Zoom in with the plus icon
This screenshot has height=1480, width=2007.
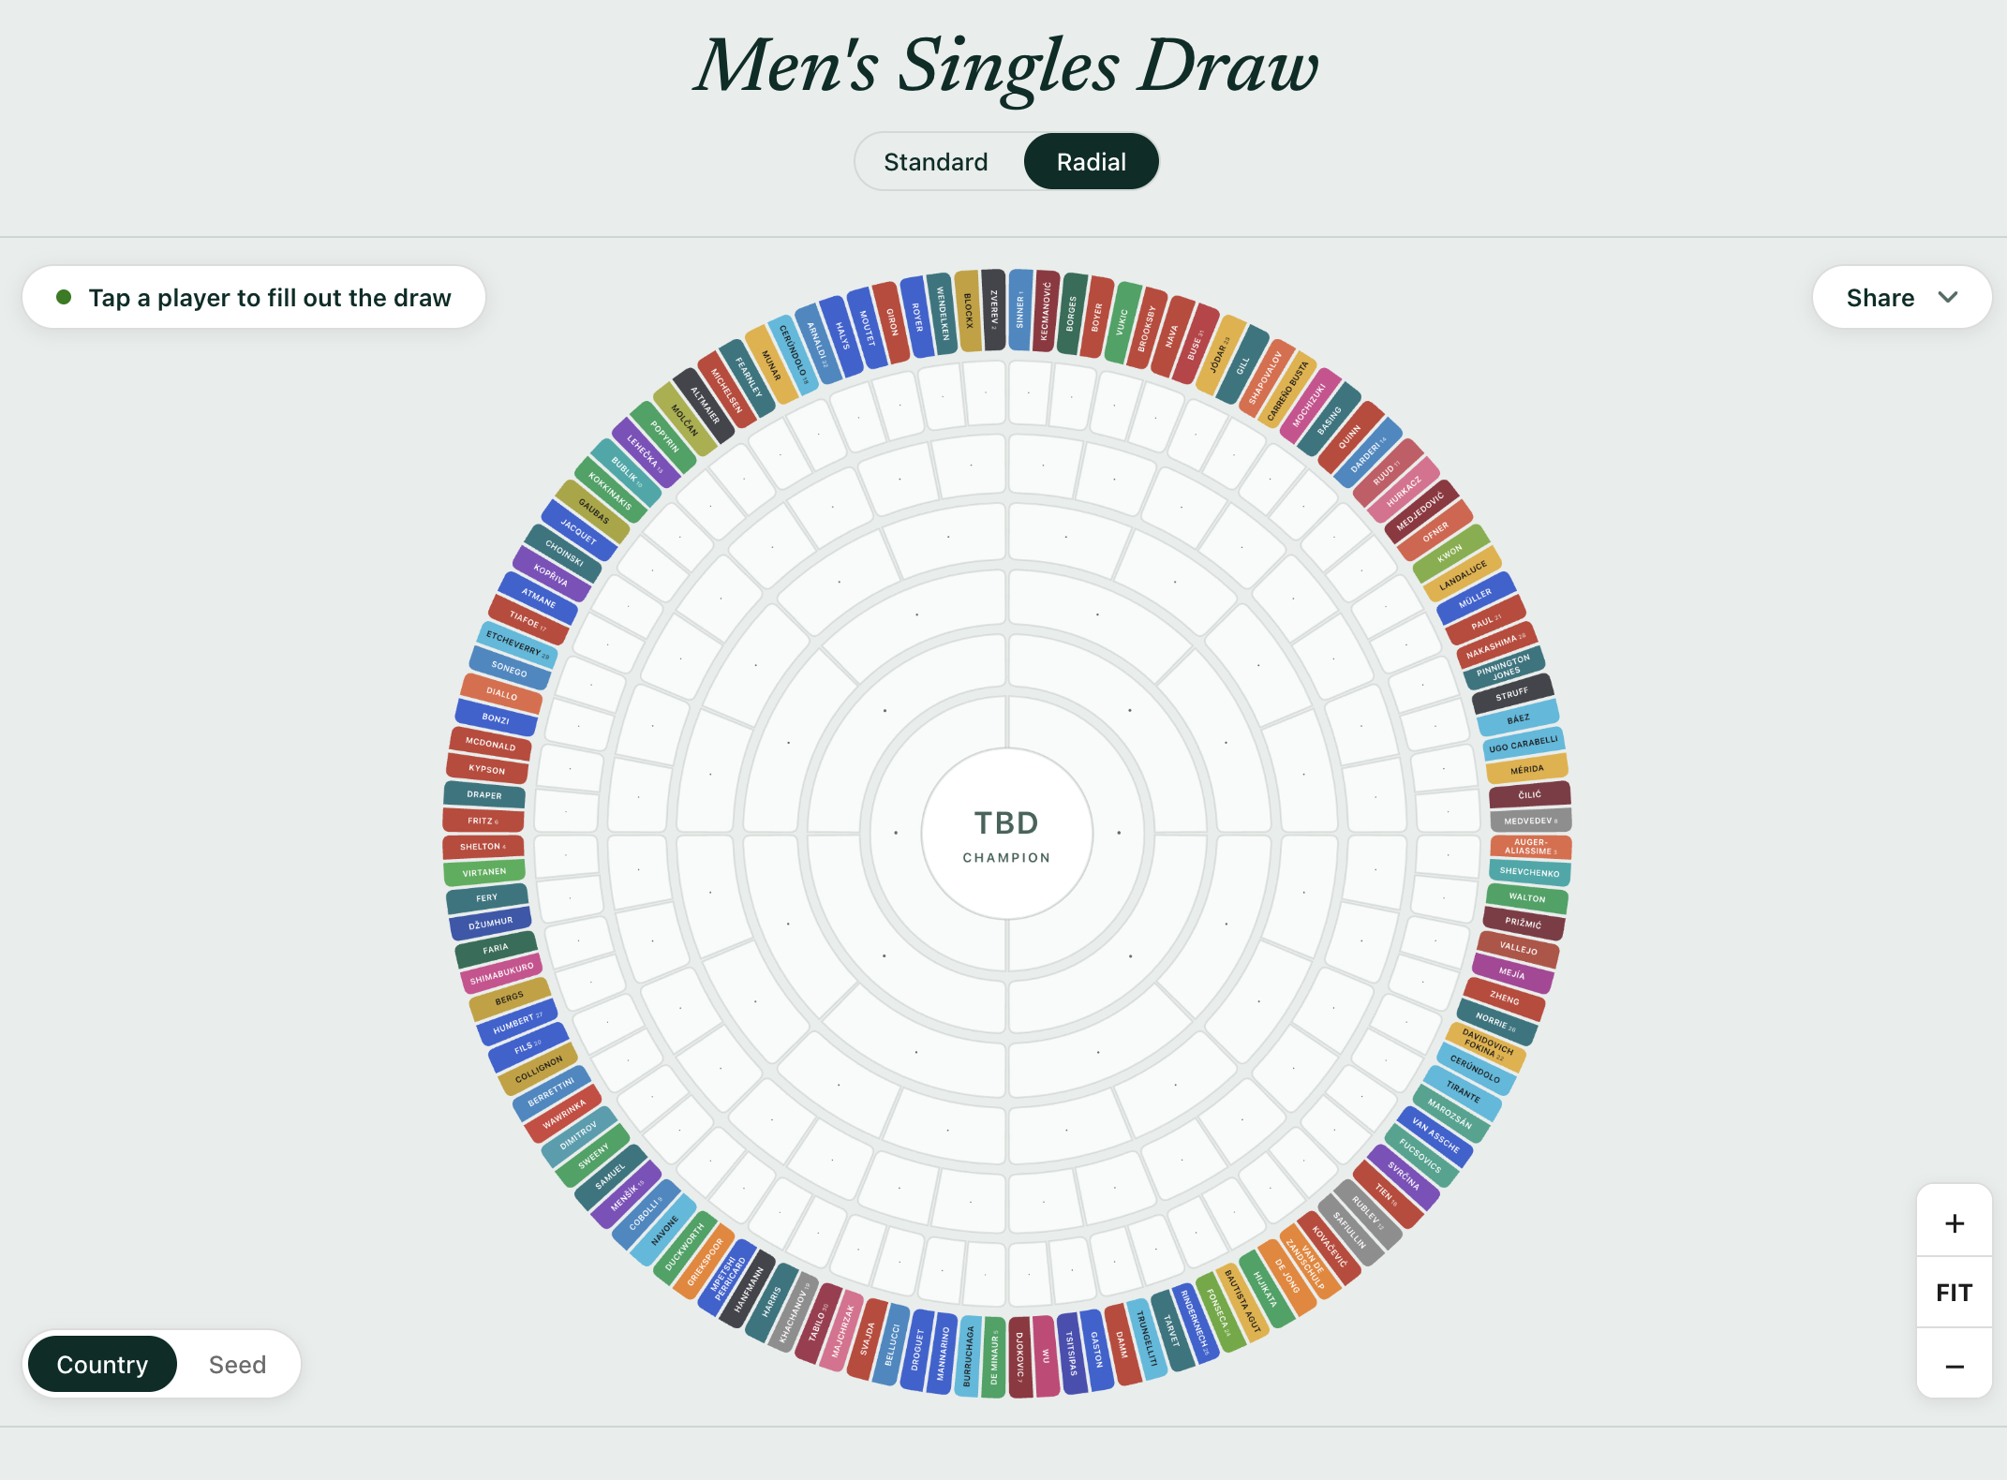[1954, 1223]
